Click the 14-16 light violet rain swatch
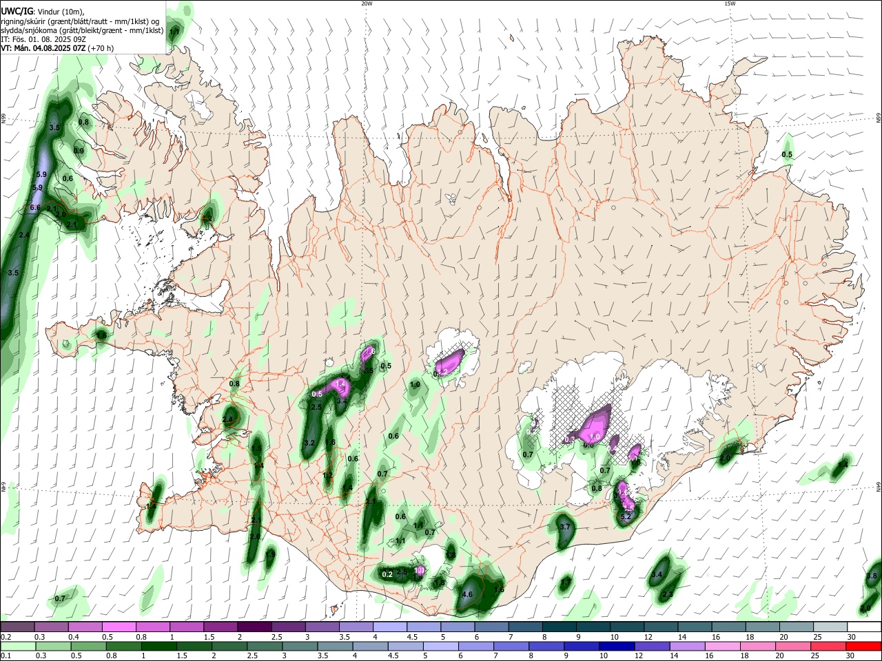The image size is (882, 661). [688, 647]
